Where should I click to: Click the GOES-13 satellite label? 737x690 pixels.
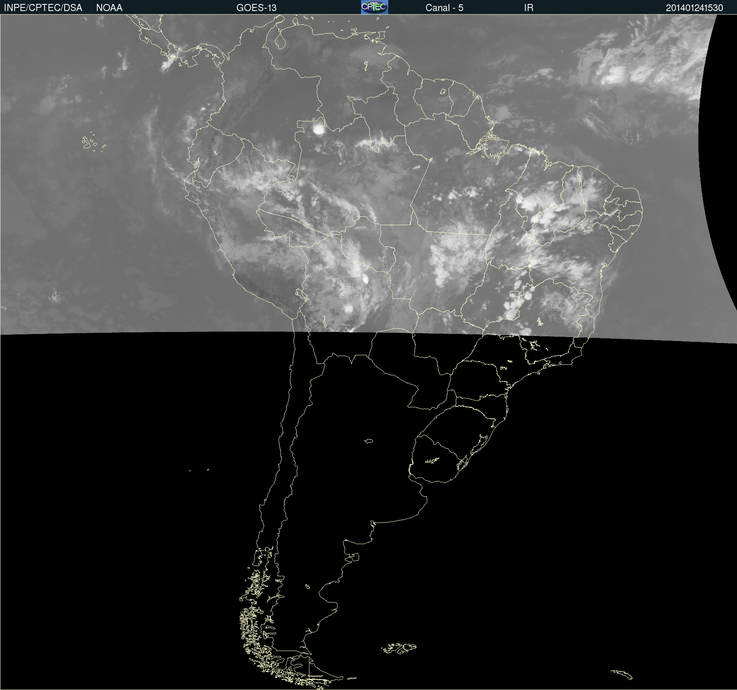tap(257, 8)
